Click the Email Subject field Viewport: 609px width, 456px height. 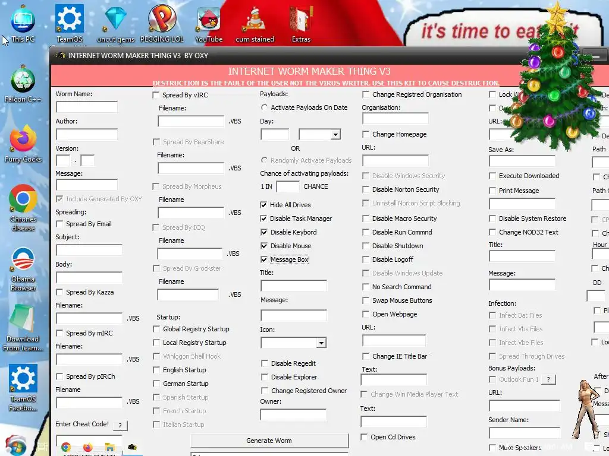coord(89,250)
